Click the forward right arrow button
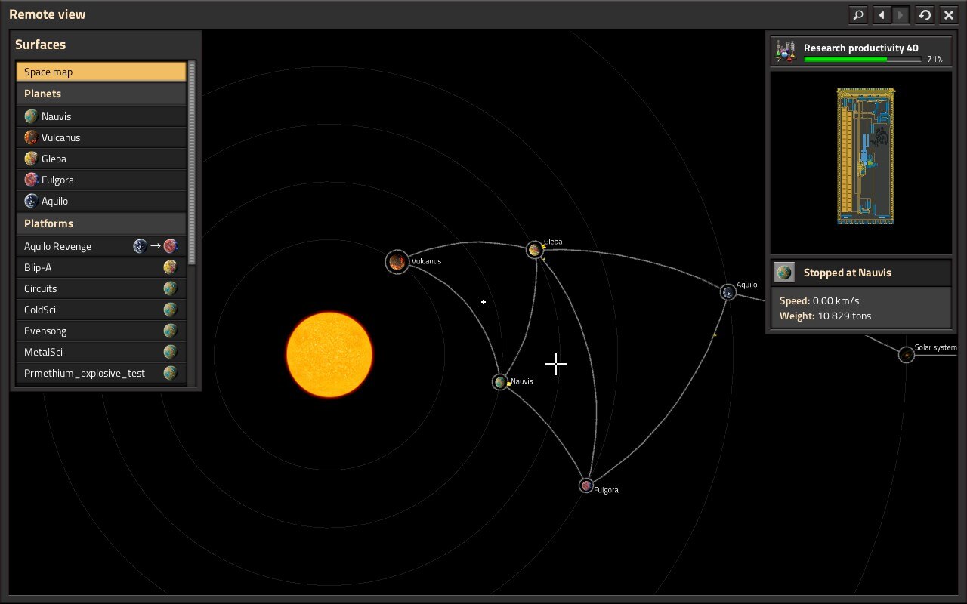The height and width of the screenshot is (604, 967). point(901,14)
